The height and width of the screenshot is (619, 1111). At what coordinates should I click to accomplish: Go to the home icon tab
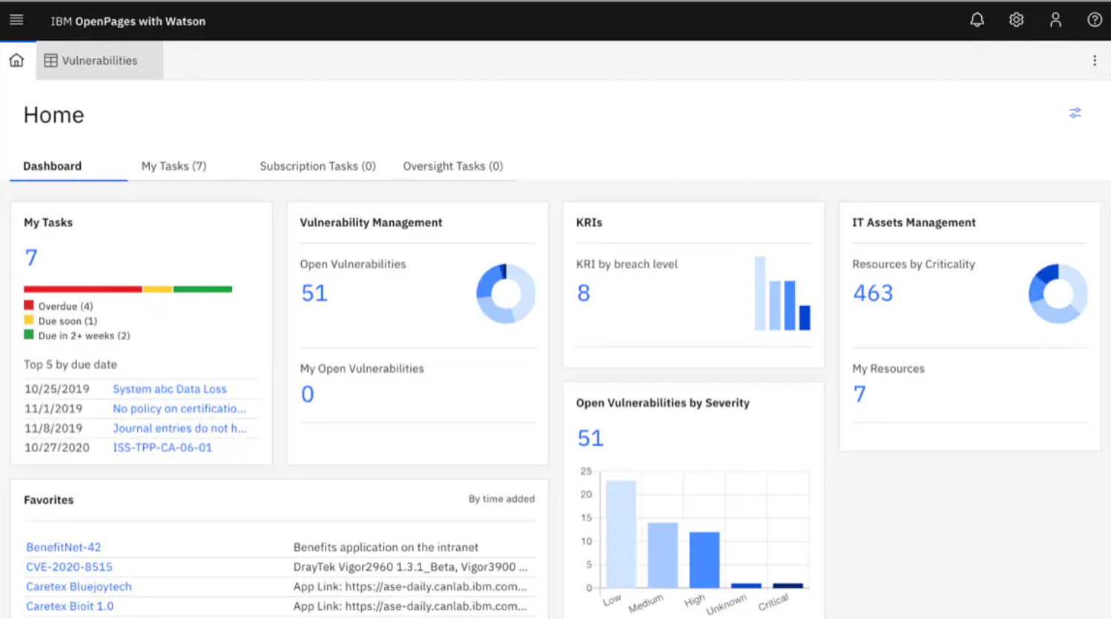coord(16,61)
